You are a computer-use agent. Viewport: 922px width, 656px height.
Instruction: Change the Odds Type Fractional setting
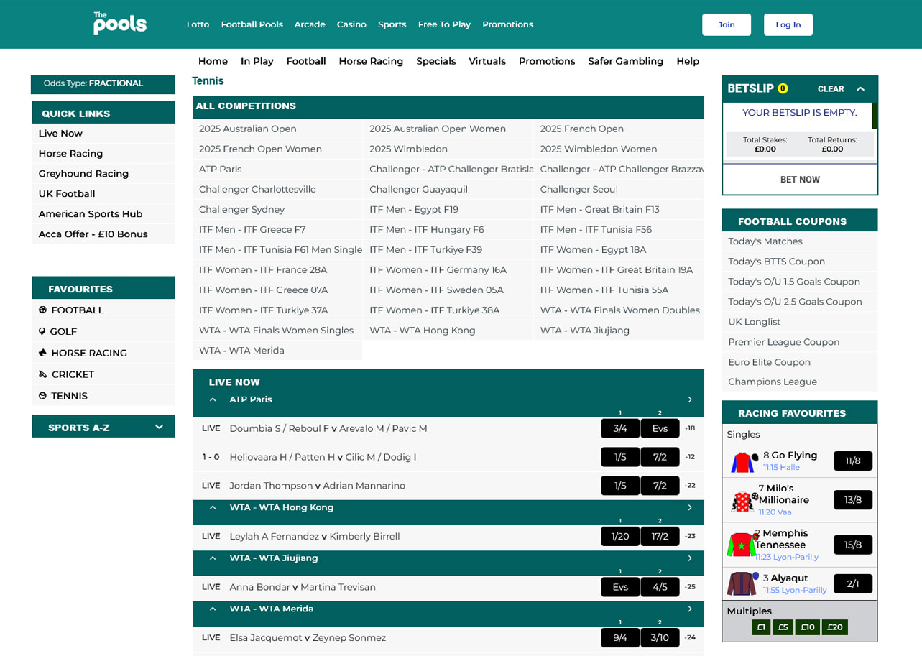pyautogui.click(x=103, y=83)
